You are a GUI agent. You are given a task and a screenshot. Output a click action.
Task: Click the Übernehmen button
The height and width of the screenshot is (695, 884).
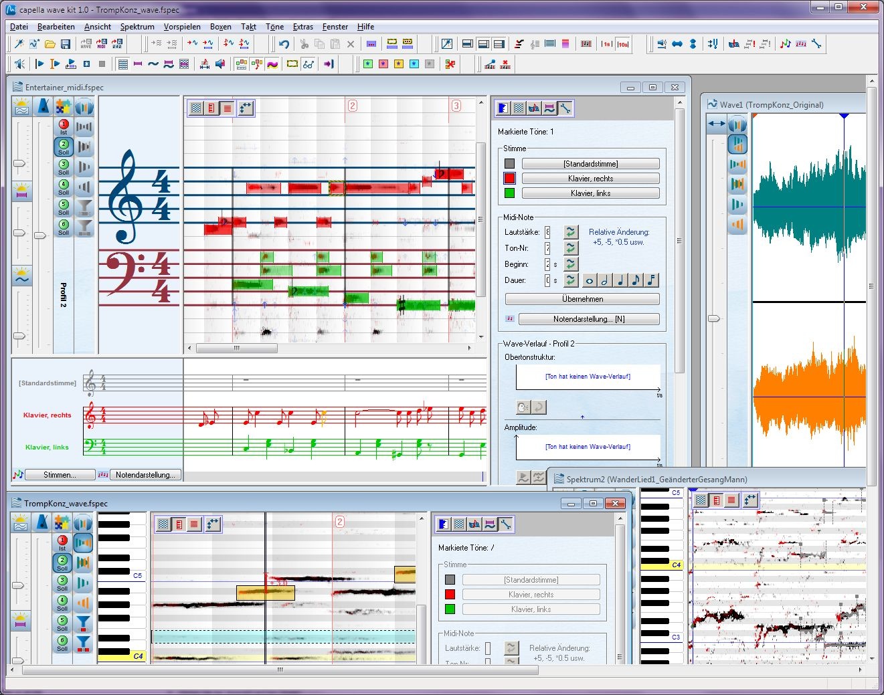(582, 299)
